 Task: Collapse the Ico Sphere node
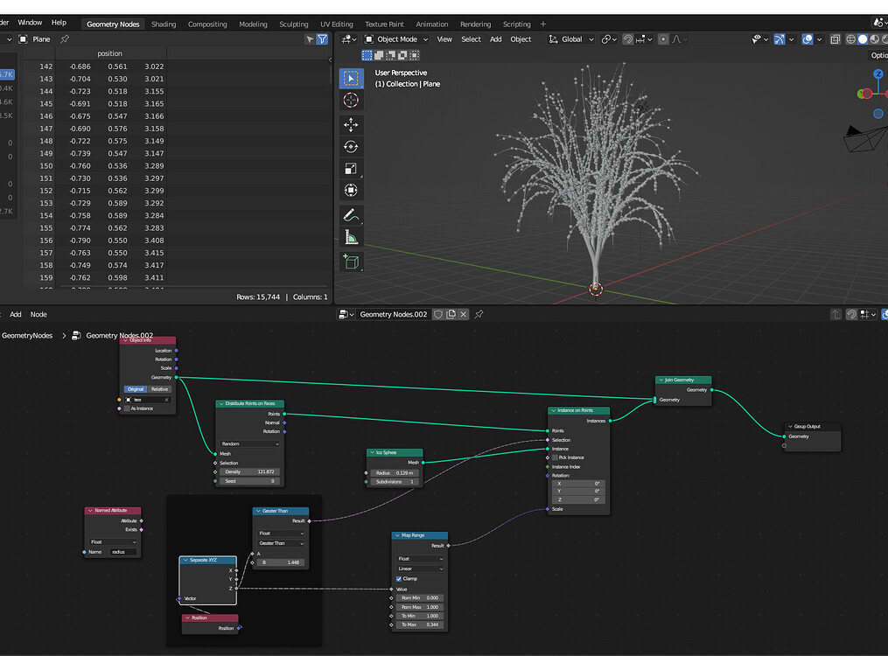pos(372,452)
